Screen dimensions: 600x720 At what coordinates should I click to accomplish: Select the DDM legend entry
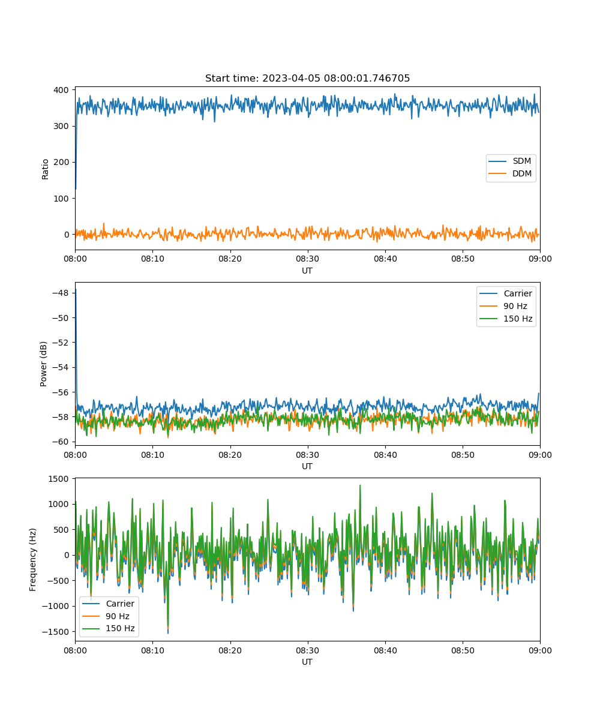[511, 174]
